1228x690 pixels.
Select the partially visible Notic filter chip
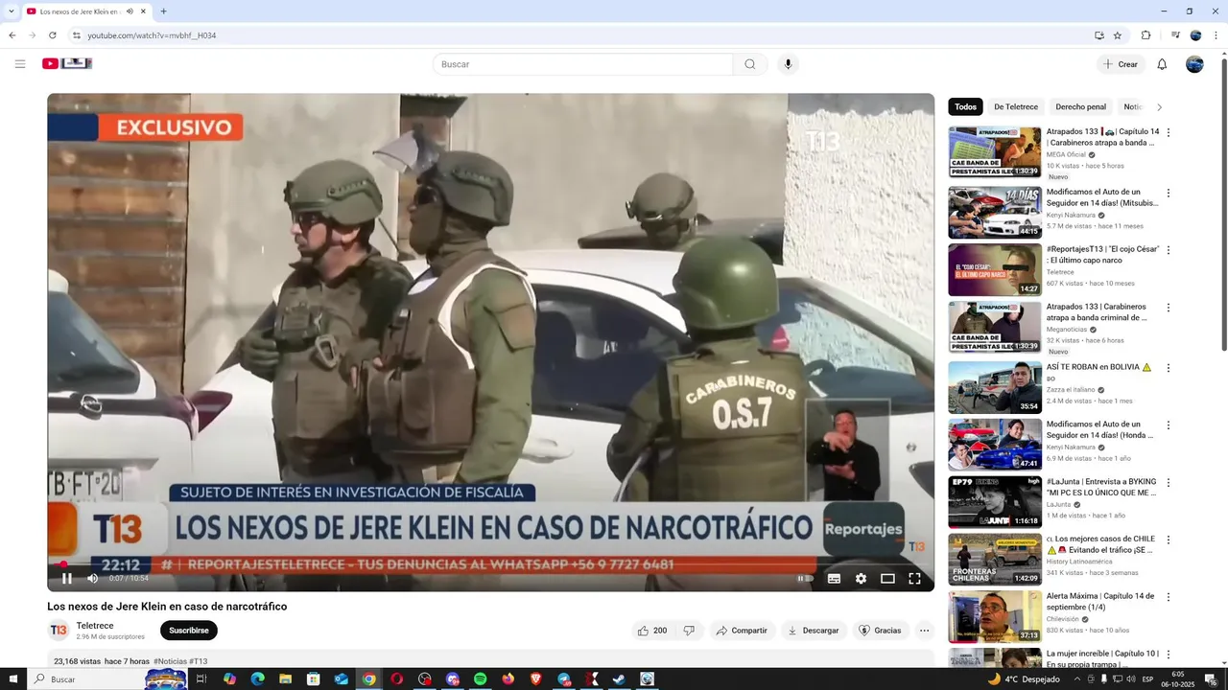click(1132, 107)
